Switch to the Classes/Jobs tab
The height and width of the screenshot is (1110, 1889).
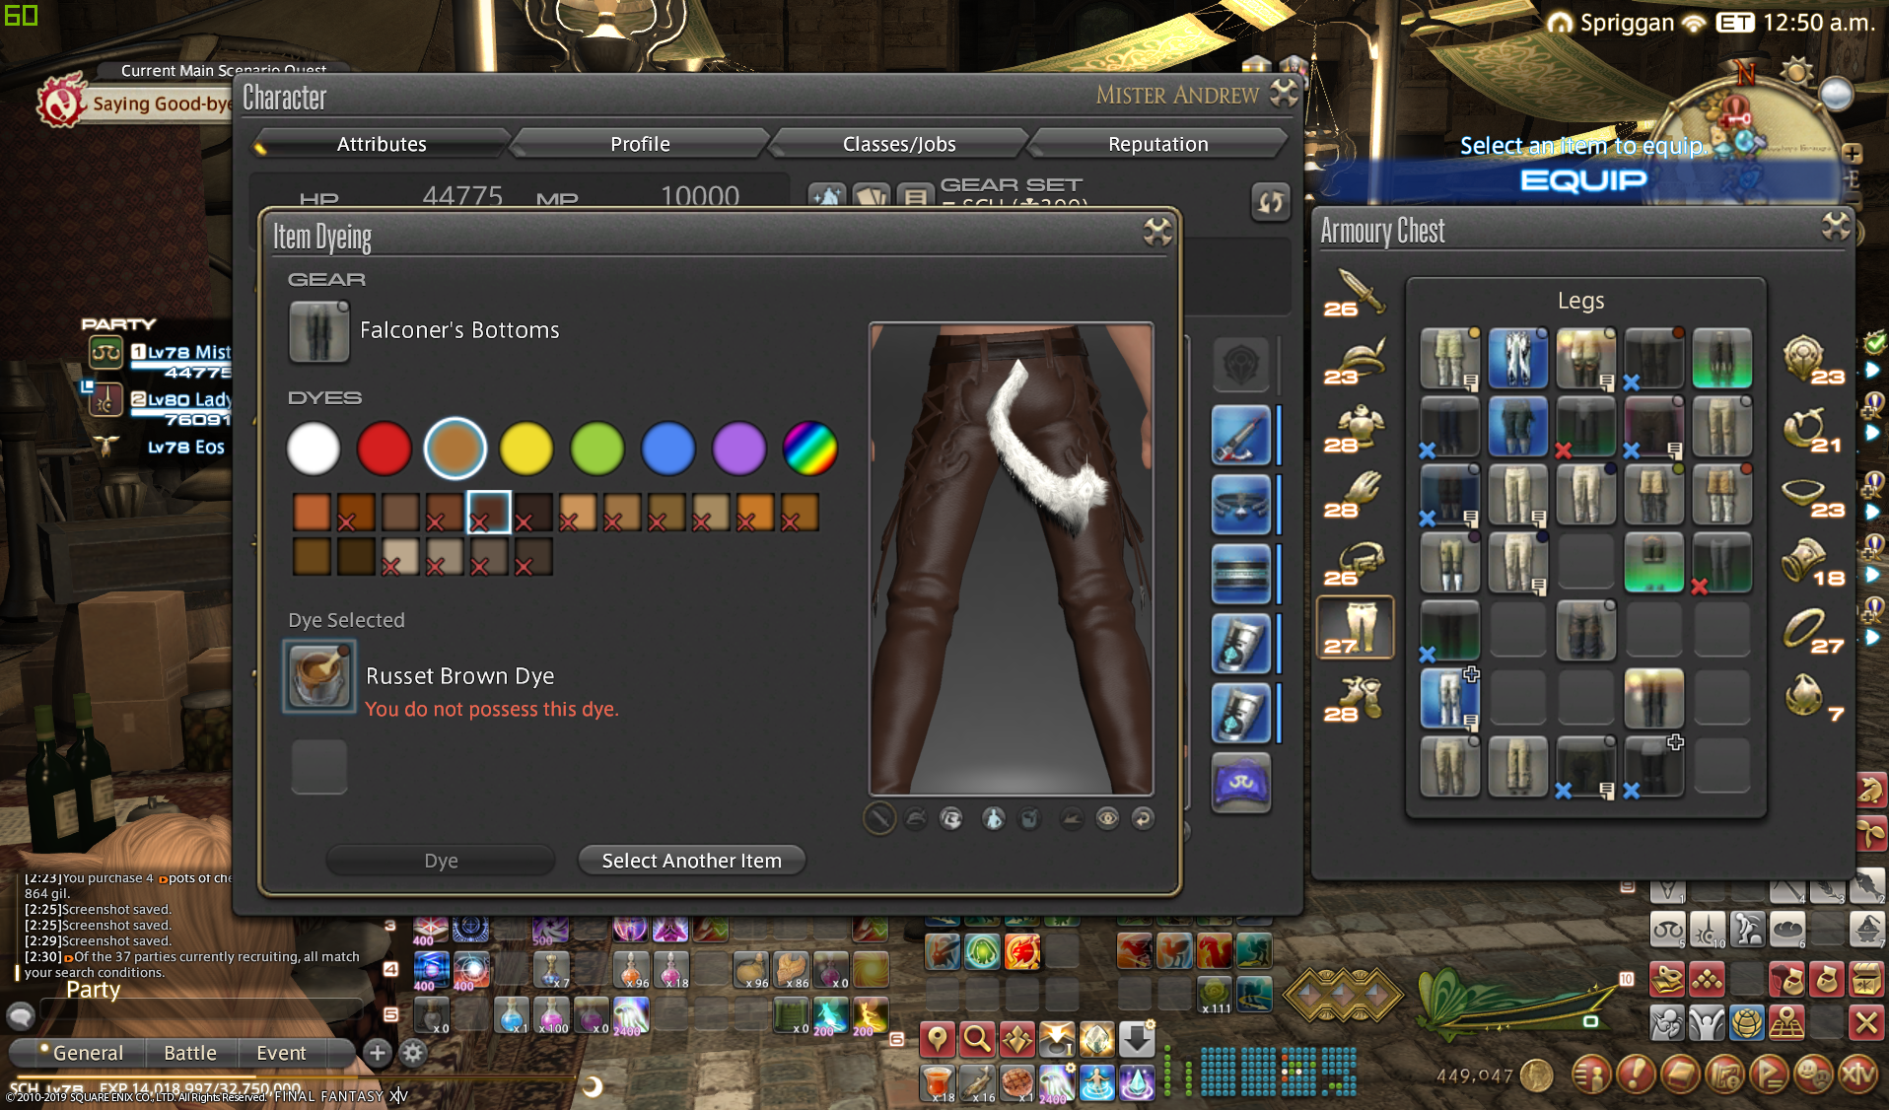pyautogui.click(x=899, y=144)
